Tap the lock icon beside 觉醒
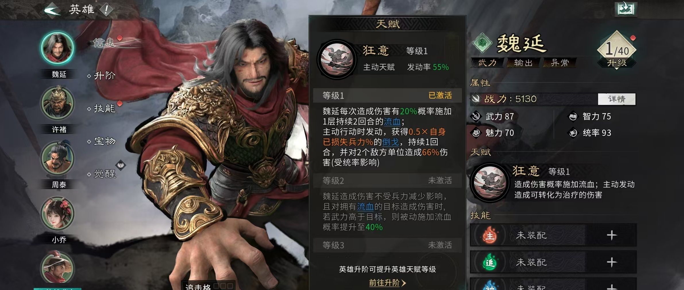This screenshot has width=684, height=290. [121, 165]
